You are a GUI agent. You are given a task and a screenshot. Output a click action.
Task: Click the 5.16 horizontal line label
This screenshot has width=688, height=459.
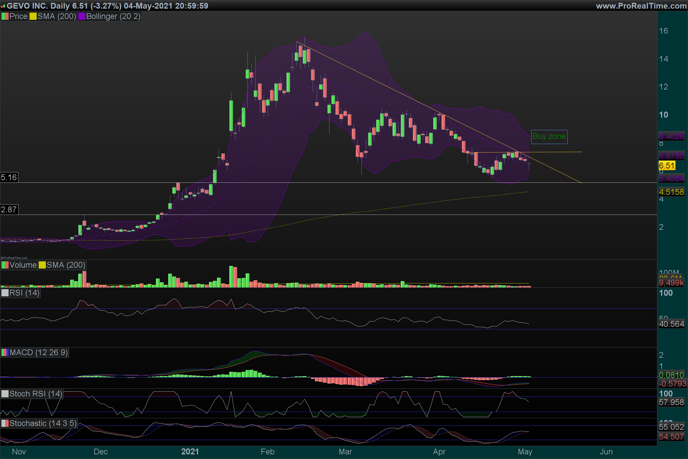pos(9,177)
